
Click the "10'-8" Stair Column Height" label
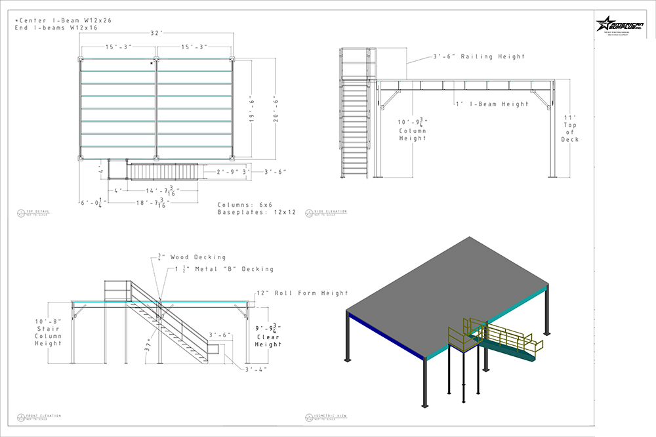pyautogui.click(x=48, y=333)
